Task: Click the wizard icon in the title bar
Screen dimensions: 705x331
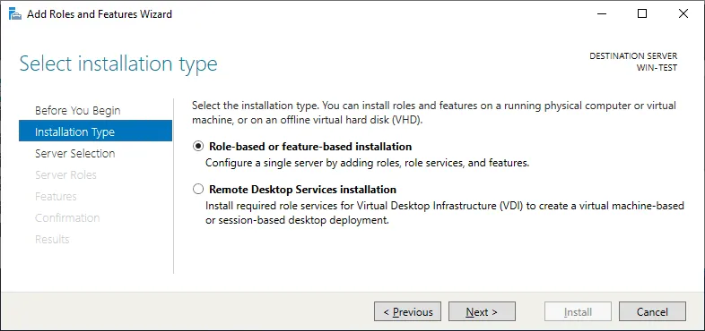Action: [x=15, y=14]
